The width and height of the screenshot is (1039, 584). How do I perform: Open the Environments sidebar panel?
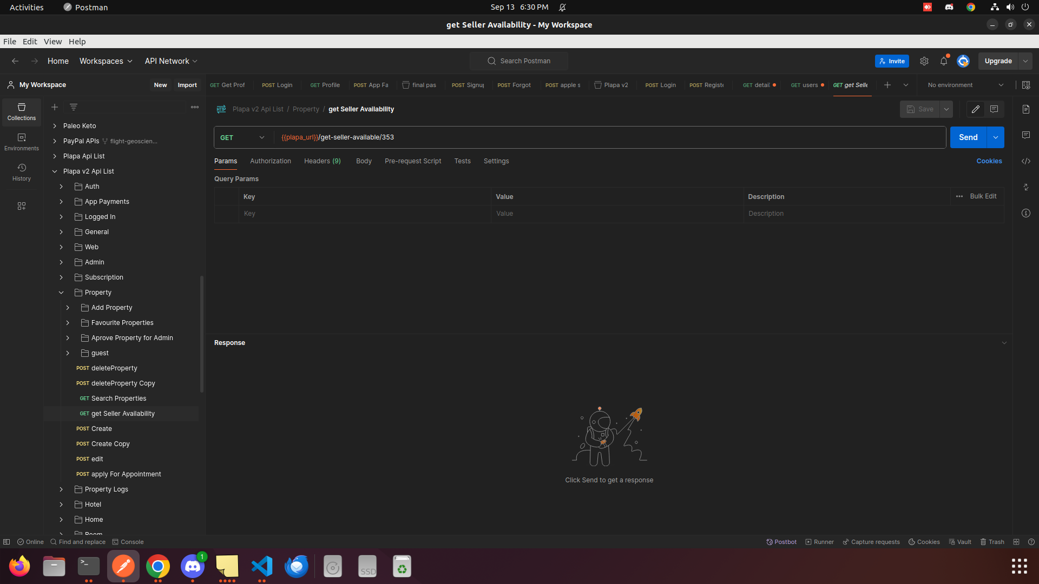pos(22,142)
